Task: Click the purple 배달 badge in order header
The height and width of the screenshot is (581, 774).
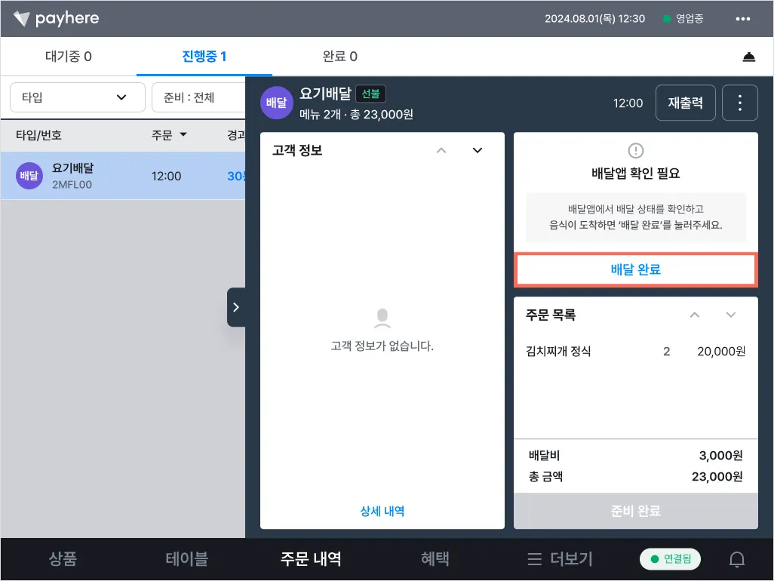Action: pos(276,103)
